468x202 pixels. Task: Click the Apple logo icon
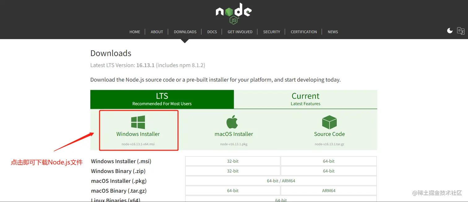[232, 122]
